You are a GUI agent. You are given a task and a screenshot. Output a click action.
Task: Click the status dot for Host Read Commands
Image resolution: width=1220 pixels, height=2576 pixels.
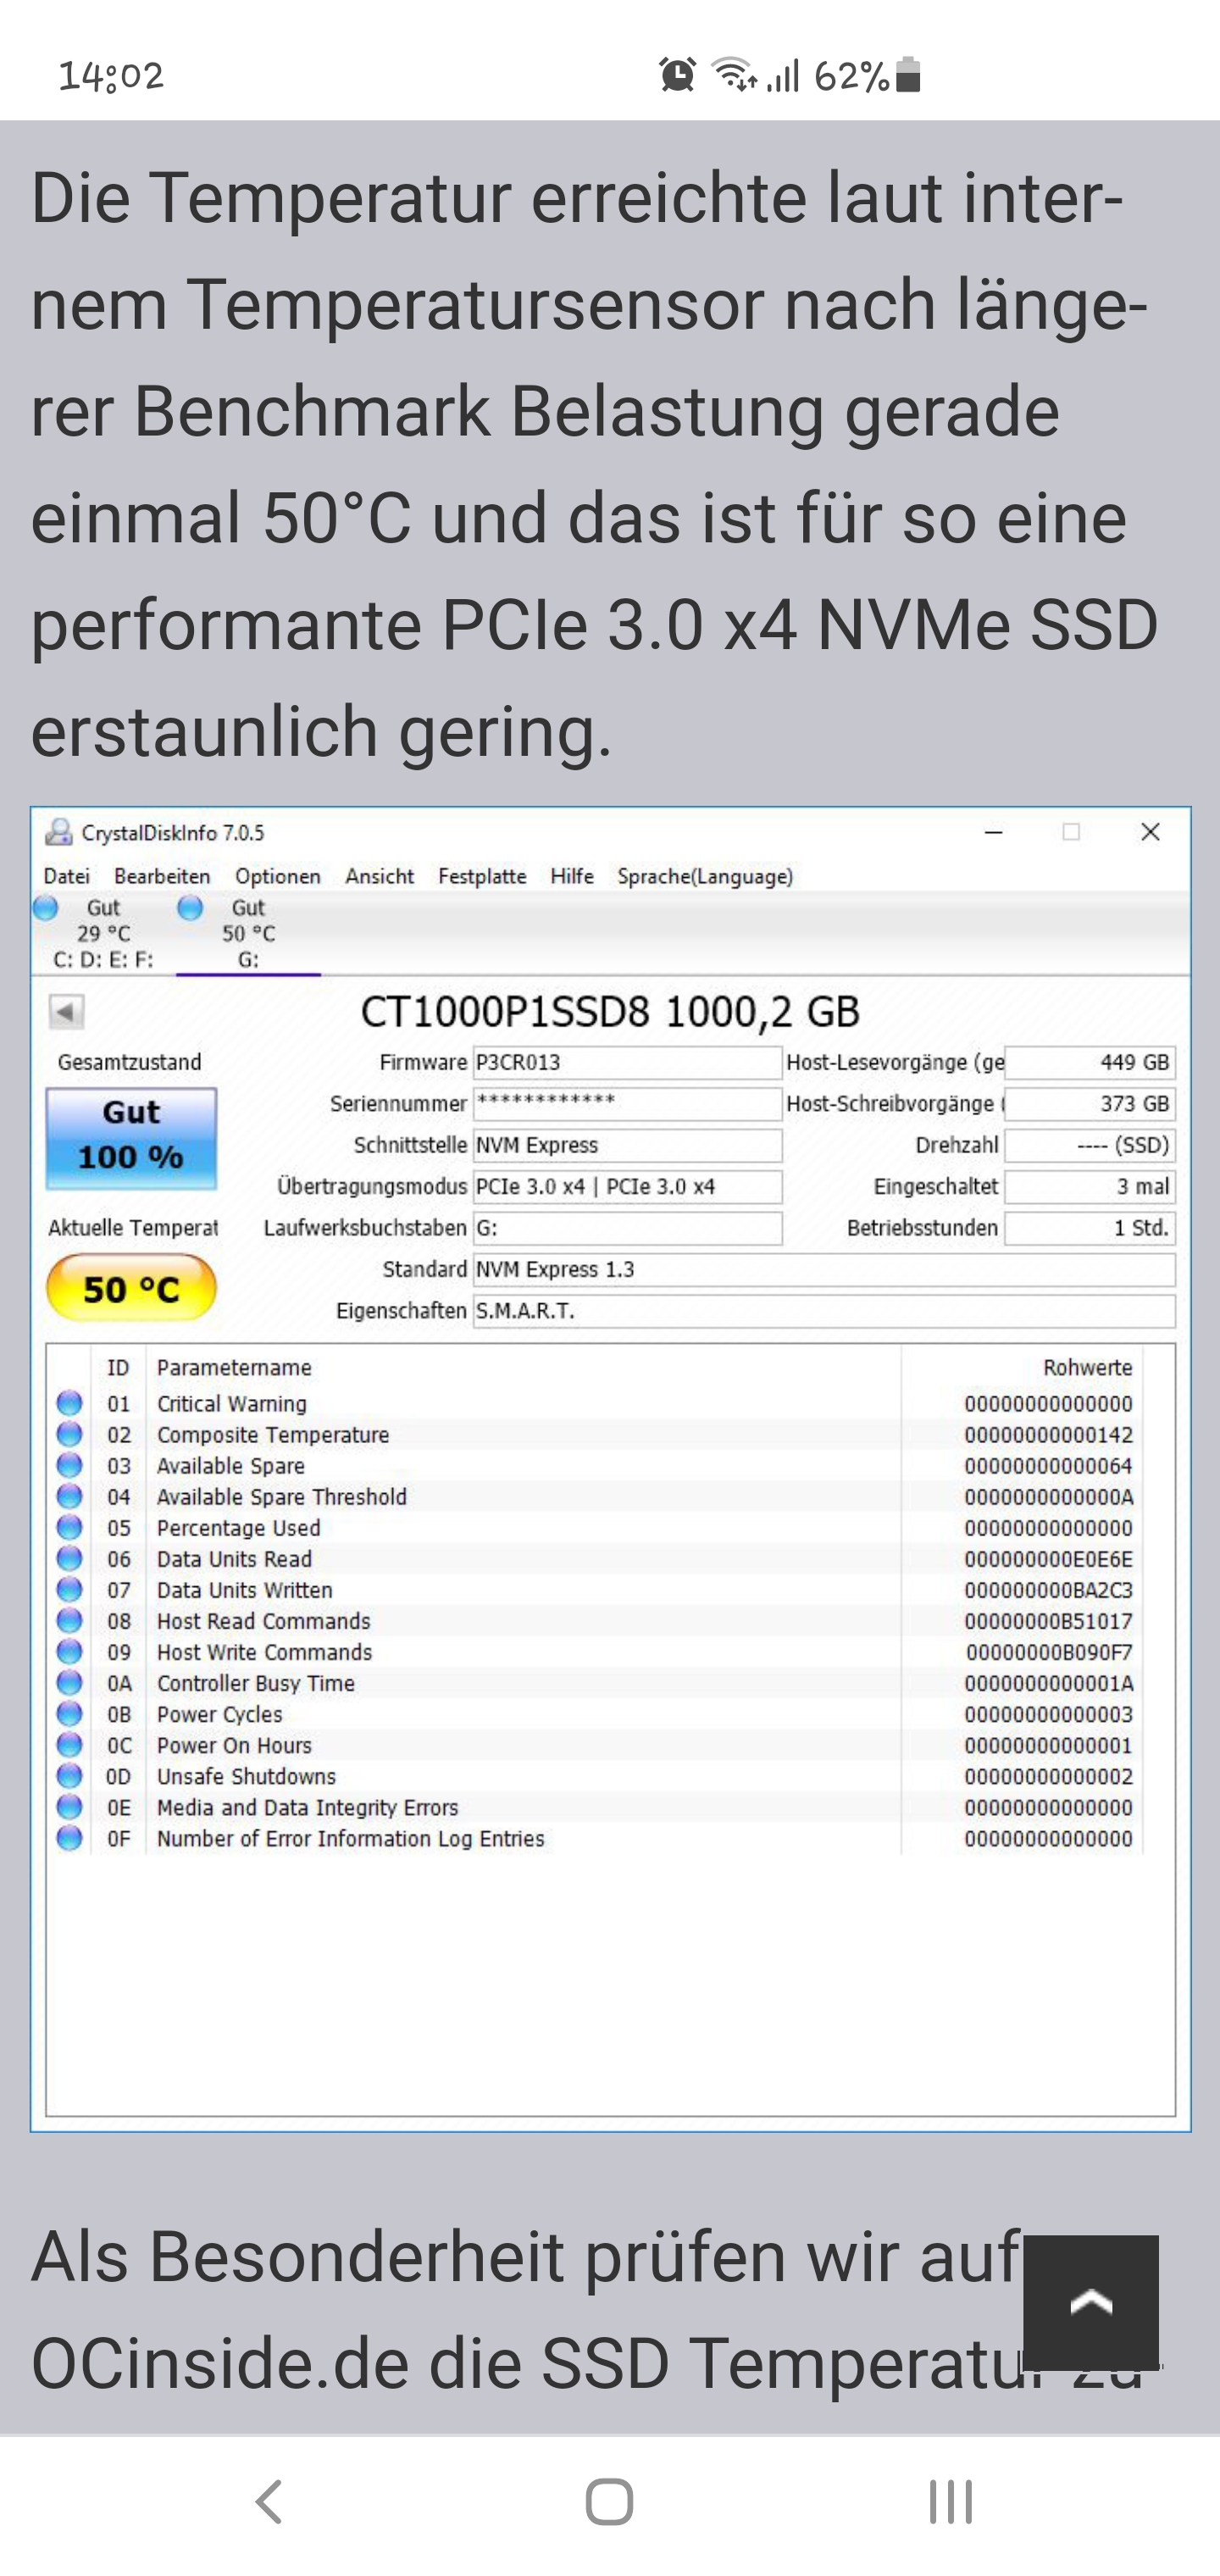(69, 1620)
